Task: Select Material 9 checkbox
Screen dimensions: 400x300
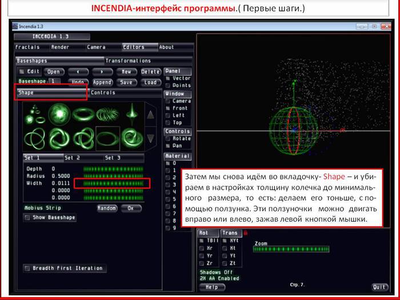Action: coord(168,228)
